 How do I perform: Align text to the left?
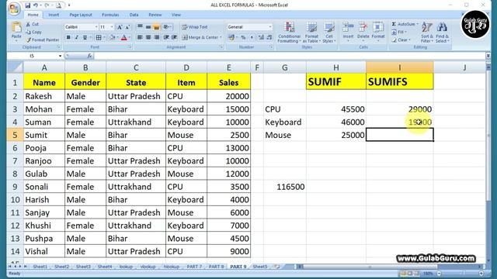tap(140, 37)
